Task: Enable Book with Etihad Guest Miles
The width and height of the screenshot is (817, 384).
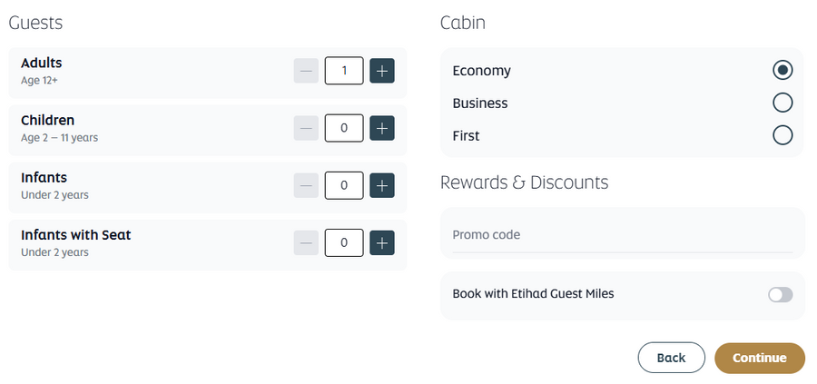Action: (x=780, y=294)
